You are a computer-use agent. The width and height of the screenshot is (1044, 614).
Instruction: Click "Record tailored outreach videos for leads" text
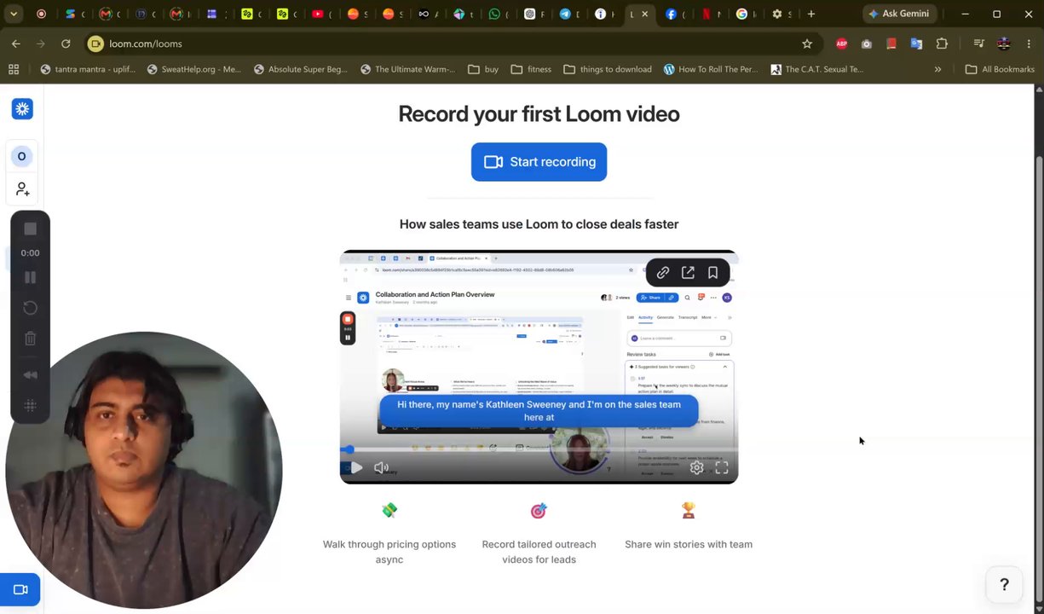[539, 552]
